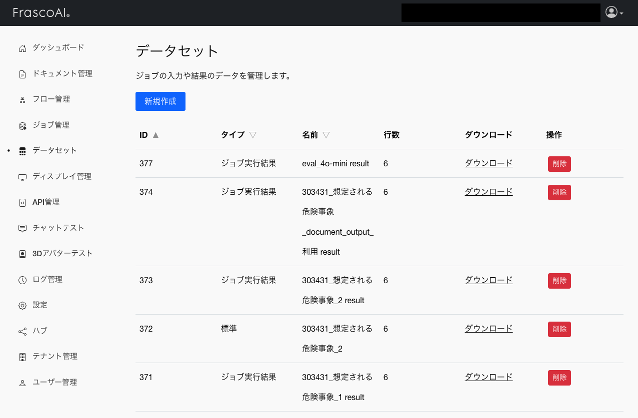Download dataset 372
Image resolution: width=638 pixels, height=418 pixels.
(x=488, y=328)
